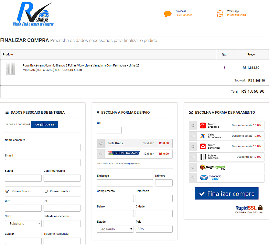The width and height of the screenshot is (269, 245).
Task: Uncheck the Pessoa Física checkbox
Action: pyautogui.click(x=7, y=191)
